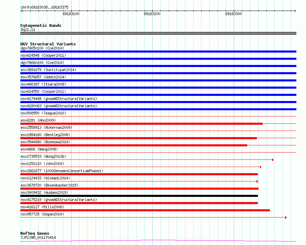This screenshot has height=245, width=306.
Task: Click the red esv3544880 Boomsma2014 bar
Action: tap(134, 145)
